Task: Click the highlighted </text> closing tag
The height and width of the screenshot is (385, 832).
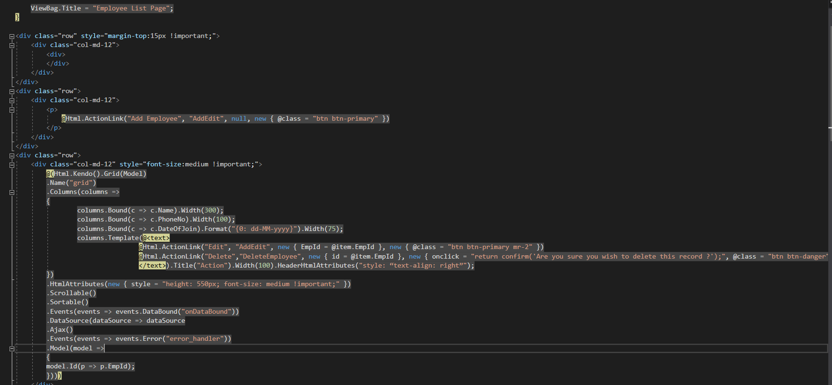Action: click(x=152, y=265)
